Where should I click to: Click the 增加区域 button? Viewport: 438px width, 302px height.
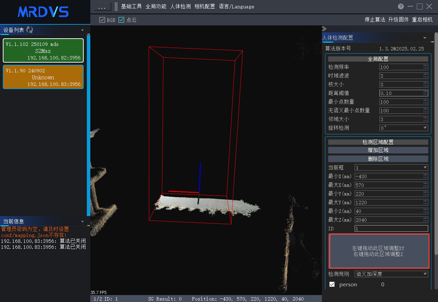click(378, 150)
